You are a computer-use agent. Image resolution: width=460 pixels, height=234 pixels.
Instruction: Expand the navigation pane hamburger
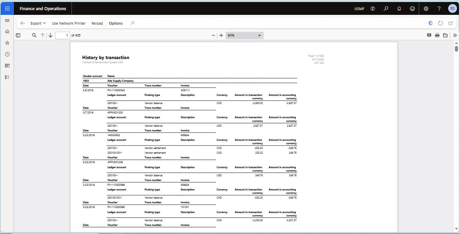point(7,20)
